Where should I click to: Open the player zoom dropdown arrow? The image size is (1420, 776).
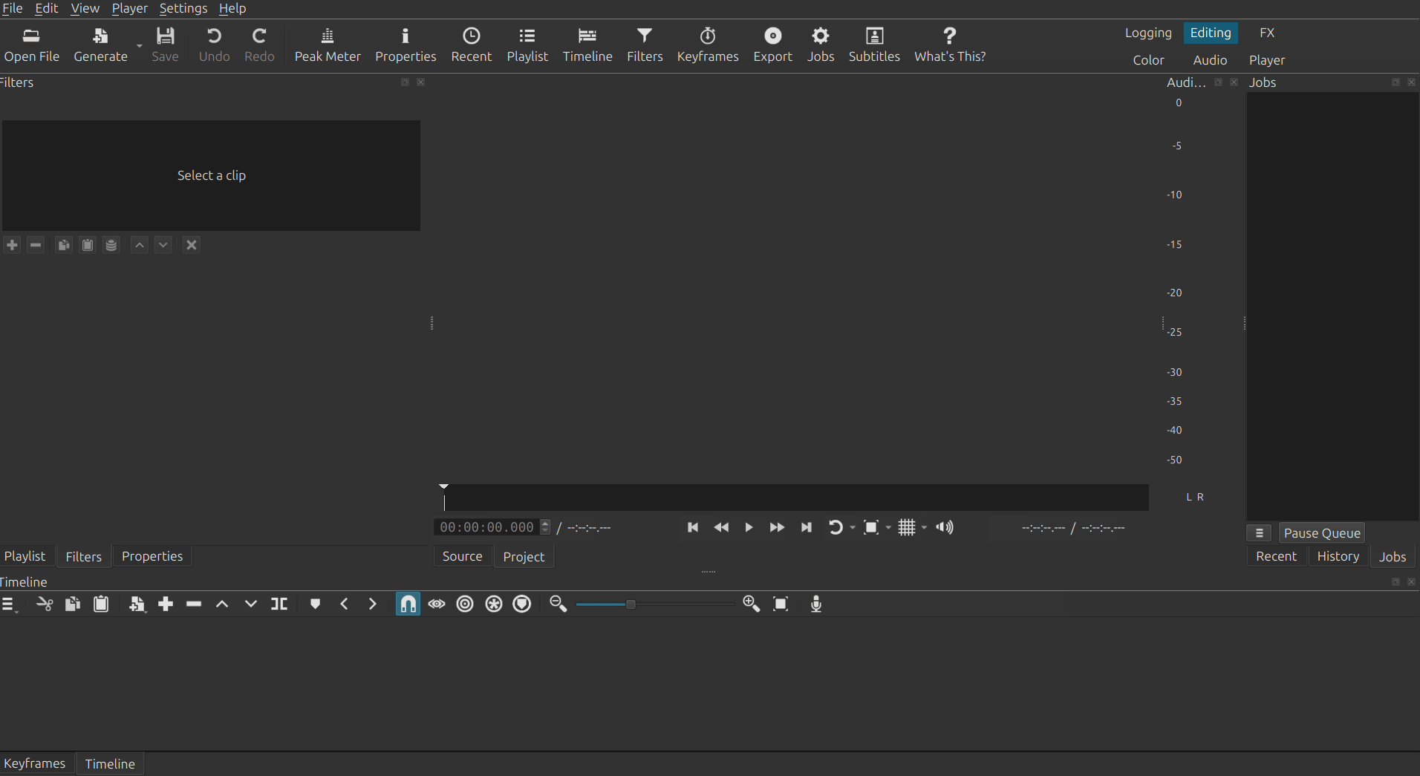point(888,527)
